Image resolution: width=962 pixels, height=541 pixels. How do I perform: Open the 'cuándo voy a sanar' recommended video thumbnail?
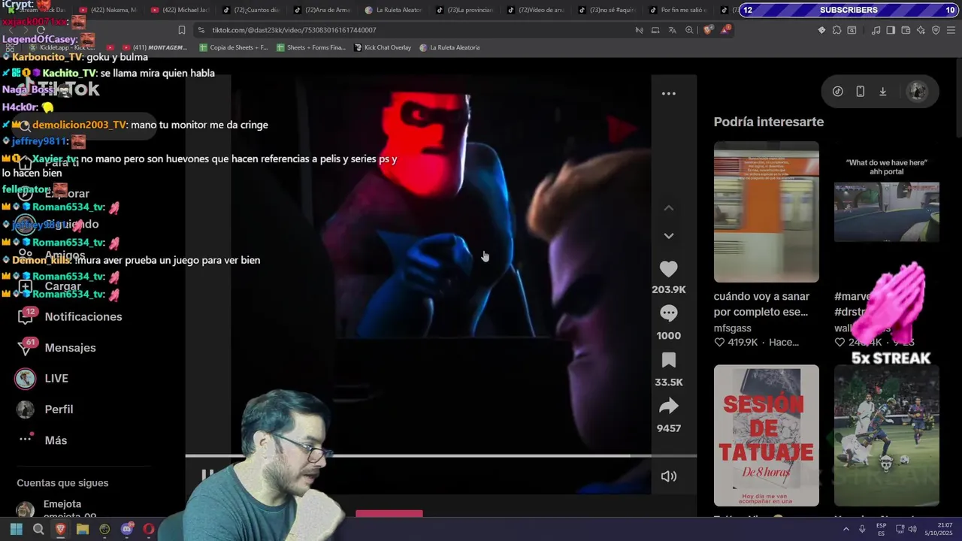766,212
